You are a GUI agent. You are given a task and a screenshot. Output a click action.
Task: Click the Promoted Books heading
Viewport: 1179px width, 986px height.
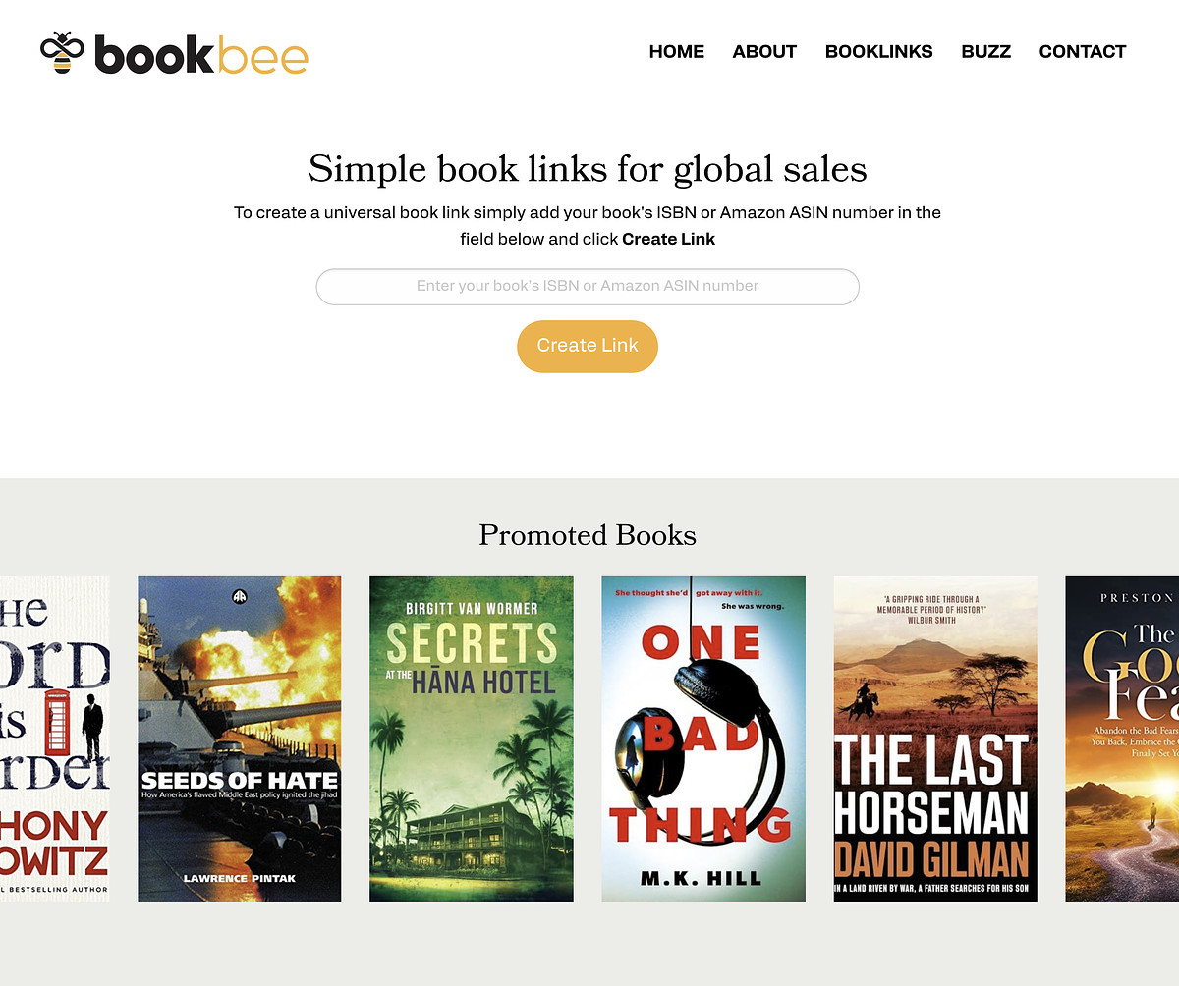(x=588, y=535)
